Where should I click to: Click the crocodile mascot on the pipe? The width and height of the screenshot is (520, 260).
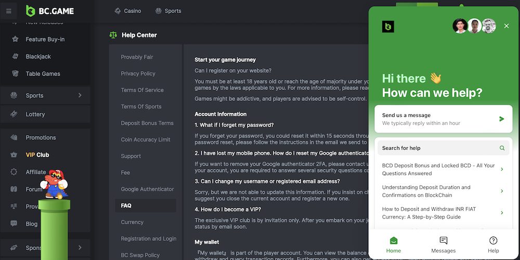54,184
